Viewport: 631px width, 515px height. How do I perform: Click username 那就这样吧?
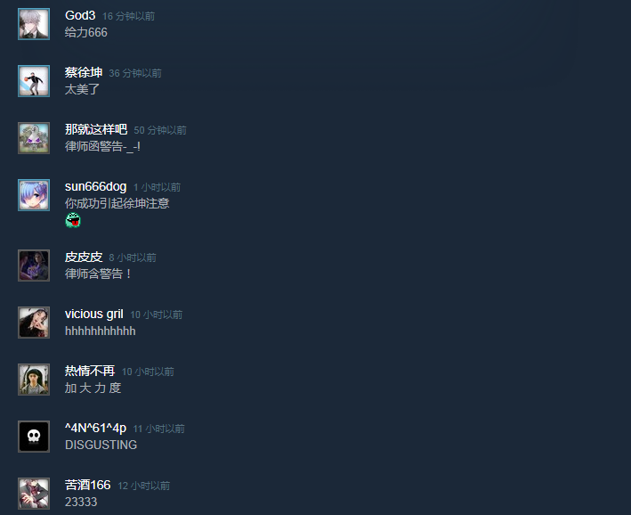coord(96,129)
